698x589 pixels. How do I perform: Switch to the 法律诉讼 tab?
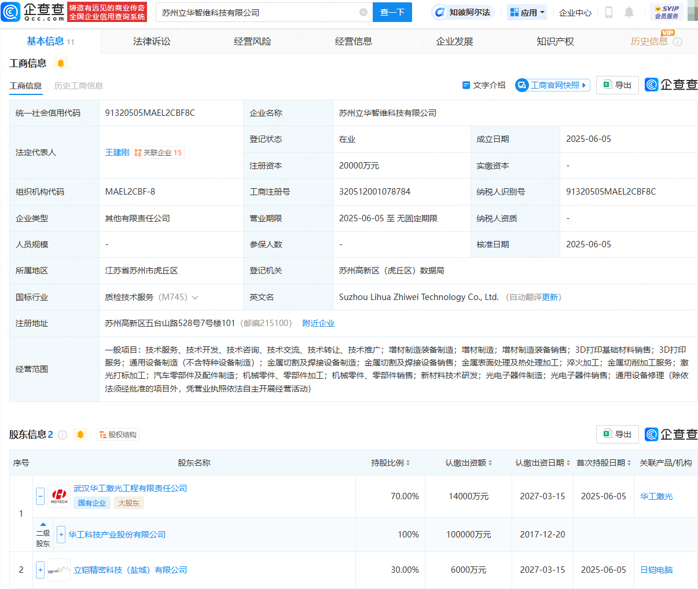tap(152, 41)
